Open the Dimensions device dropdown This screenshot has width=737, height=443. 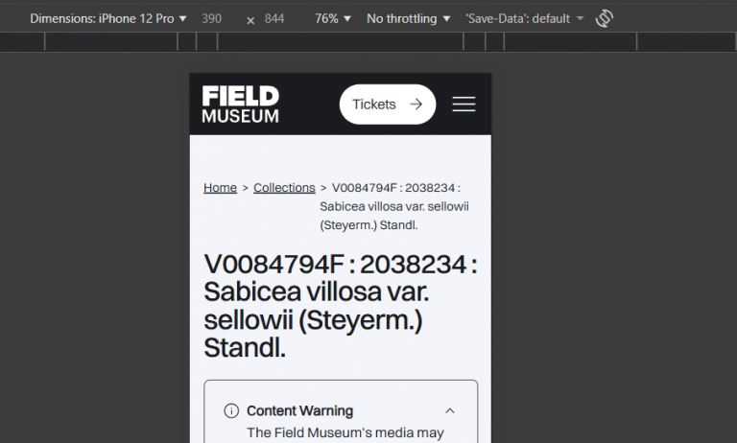coord(108,19)
